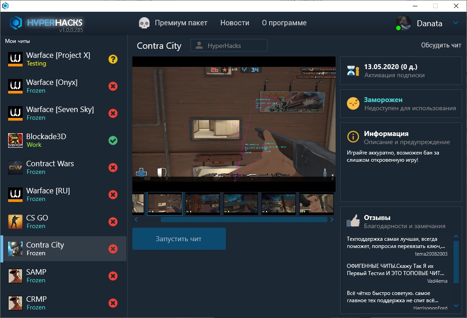This screenshot has height=318, width=467.
Task: Click the review by tema20082003
Action: [x=397, y=246]
